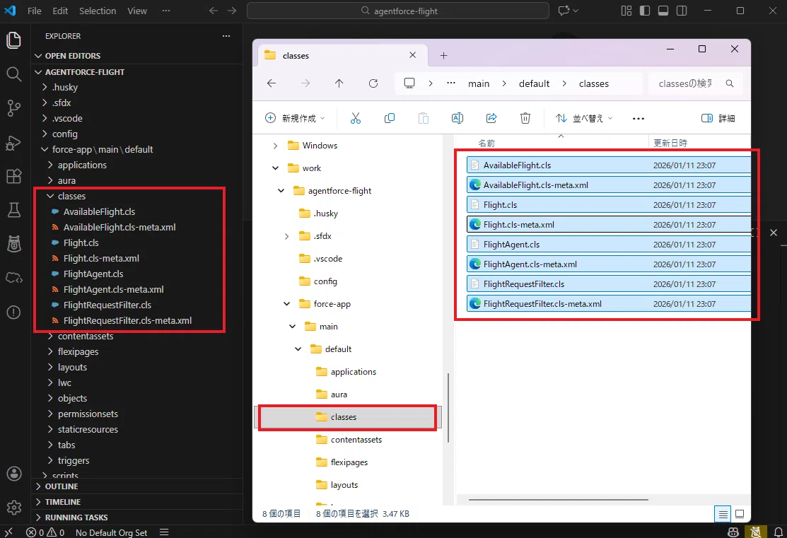This screenshot has height=538, width=787.
Task: Click the notifications bell in status bar
Action: click(x=778, y=532)
